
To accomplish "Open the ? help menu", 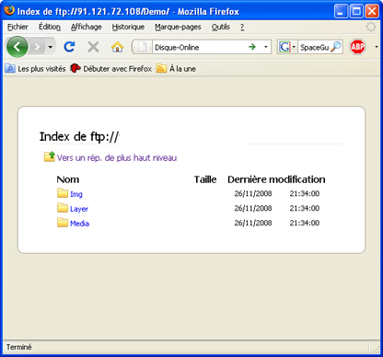I will 242,27.
